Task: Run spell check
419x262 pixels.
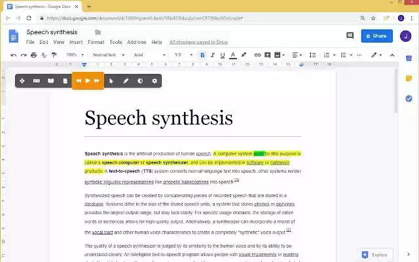Action: pos(44,55)
